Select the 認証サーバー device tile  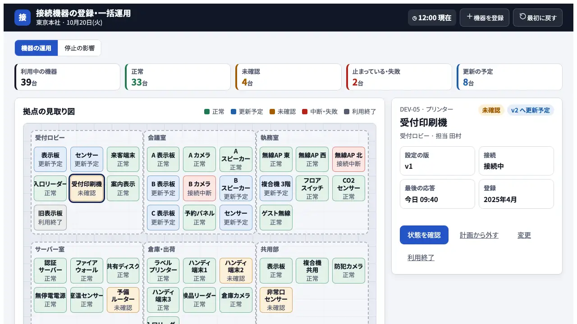(x=50, y=271)
